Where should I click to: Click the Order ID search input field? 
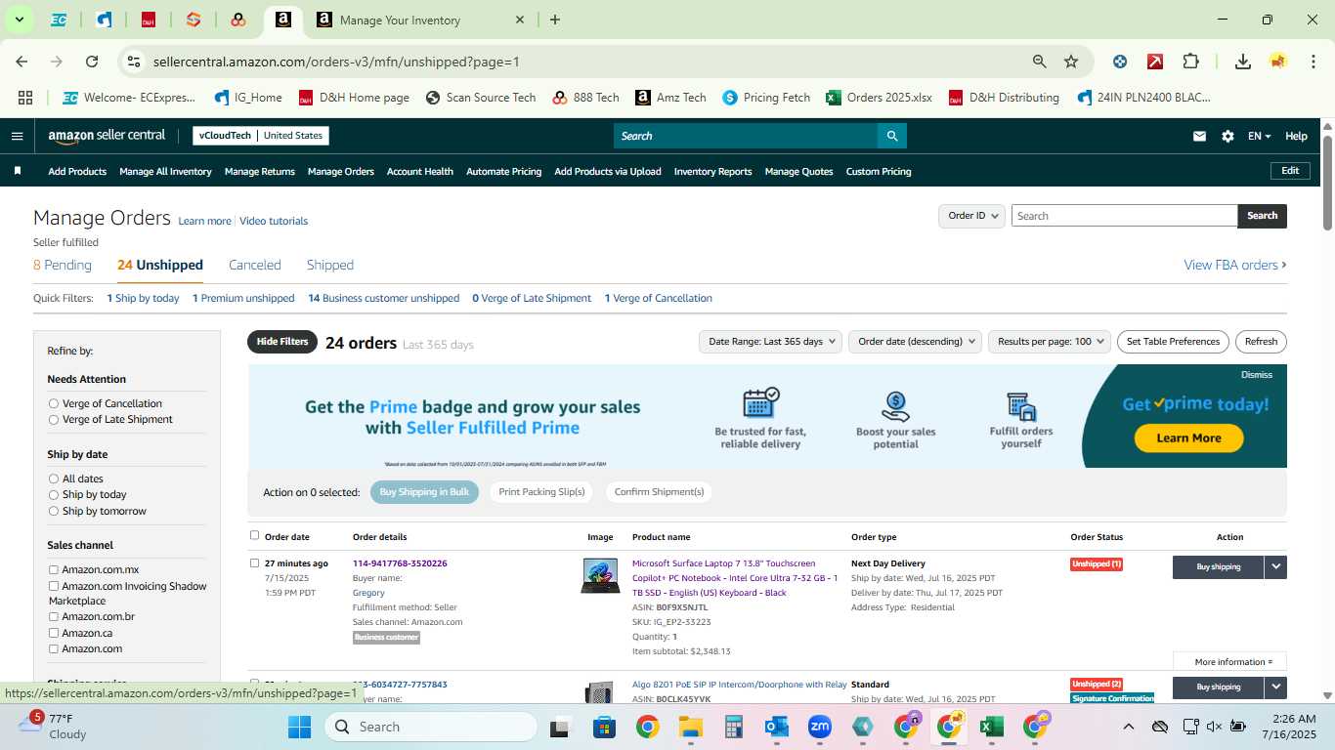[1124, 216]
